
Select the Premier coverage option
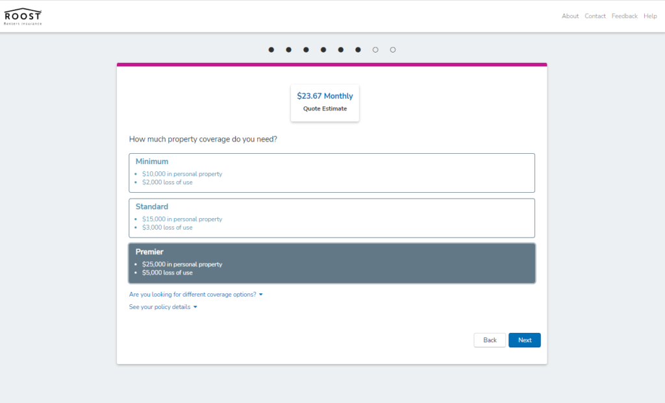pos(332,263)
